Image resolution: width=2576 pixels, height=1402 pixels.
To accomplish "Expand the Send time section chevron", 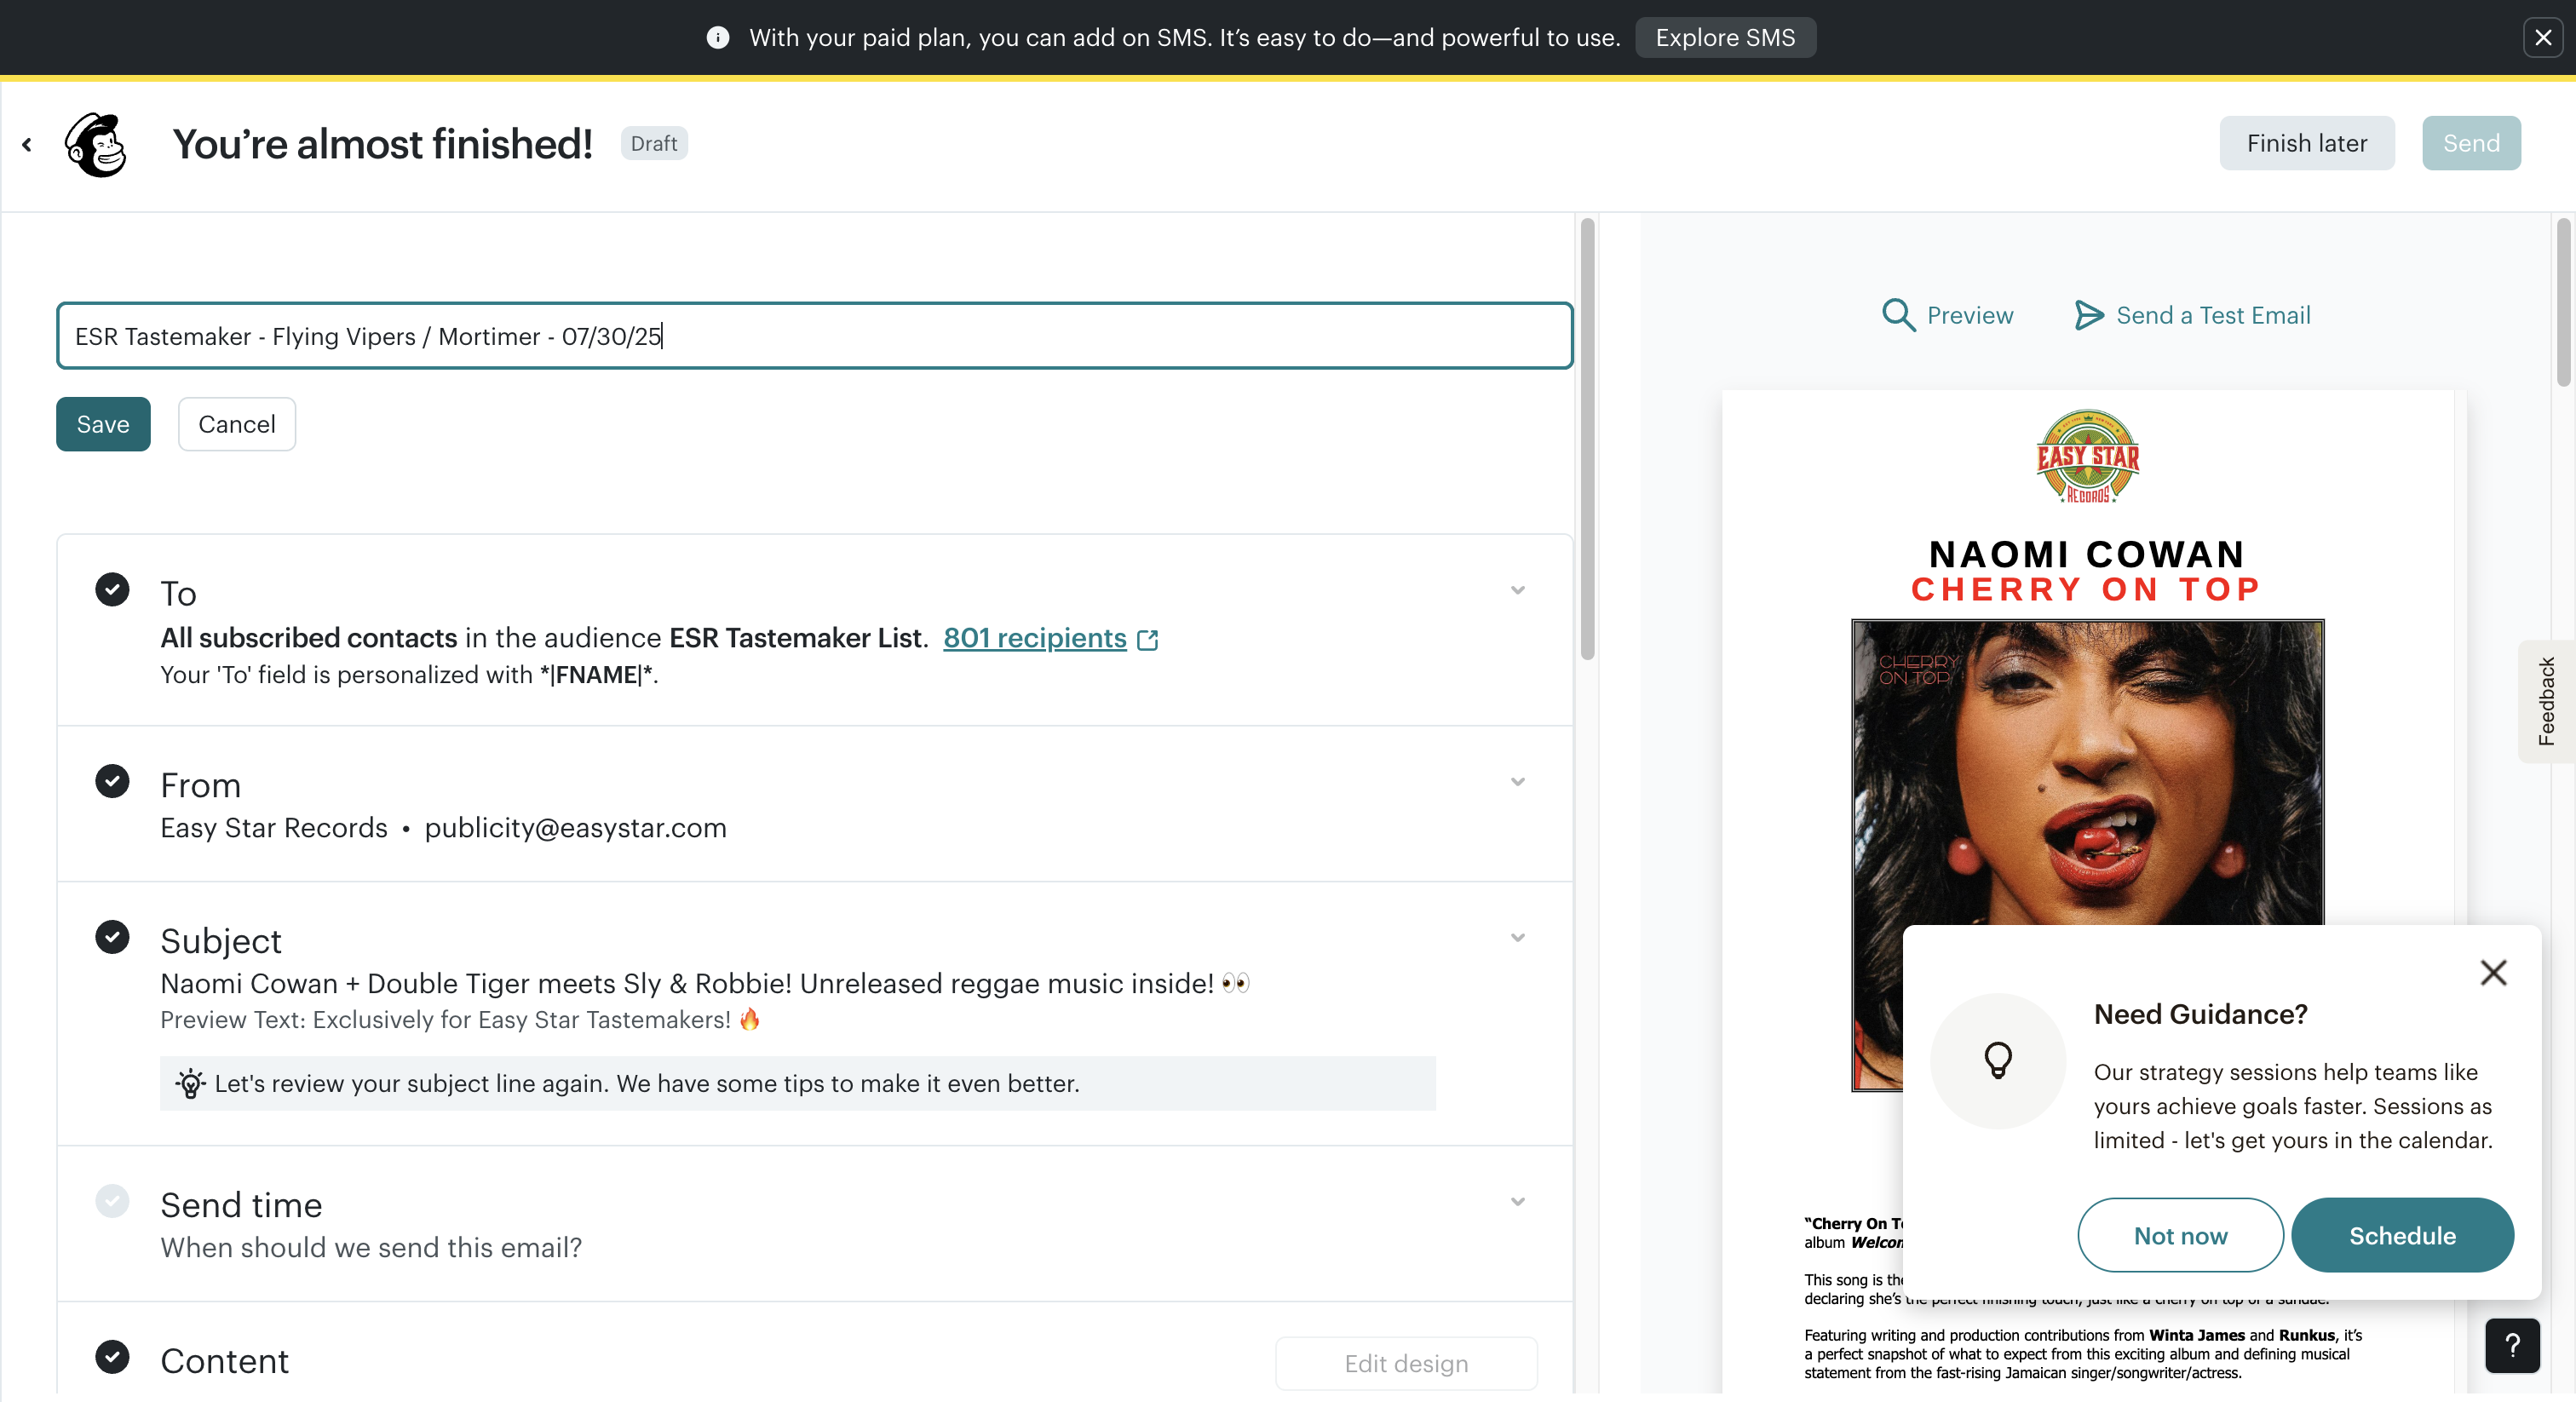I will (x=1518, y=1202).
